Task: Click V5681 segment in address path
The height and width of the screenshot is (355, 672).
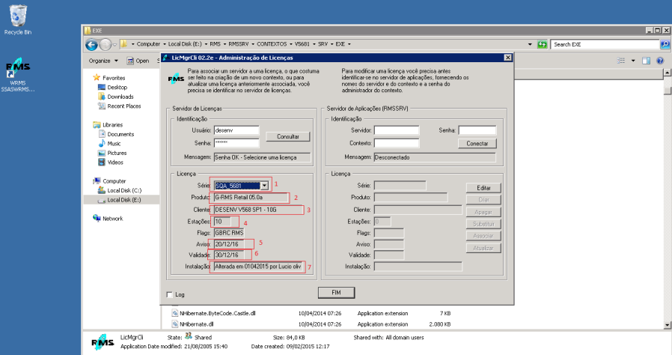Action: tap(302, 44)
